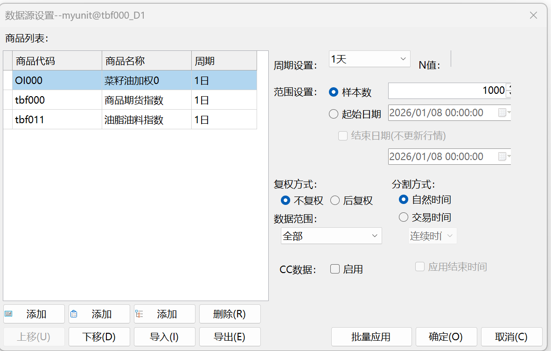Viewport: 551px width, 351px height.
Task: Expand the 数据范围 dropdown showing 全部
Action: pos(331,236)
